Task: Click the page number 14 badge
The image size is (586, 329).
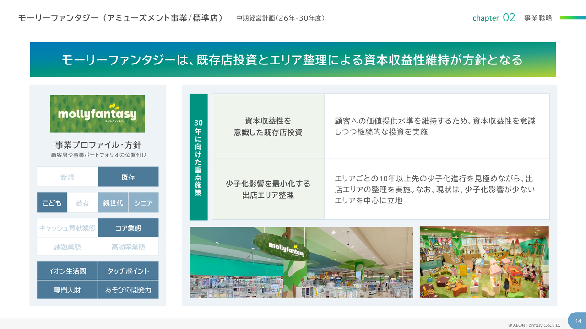Action: (578, 321)
